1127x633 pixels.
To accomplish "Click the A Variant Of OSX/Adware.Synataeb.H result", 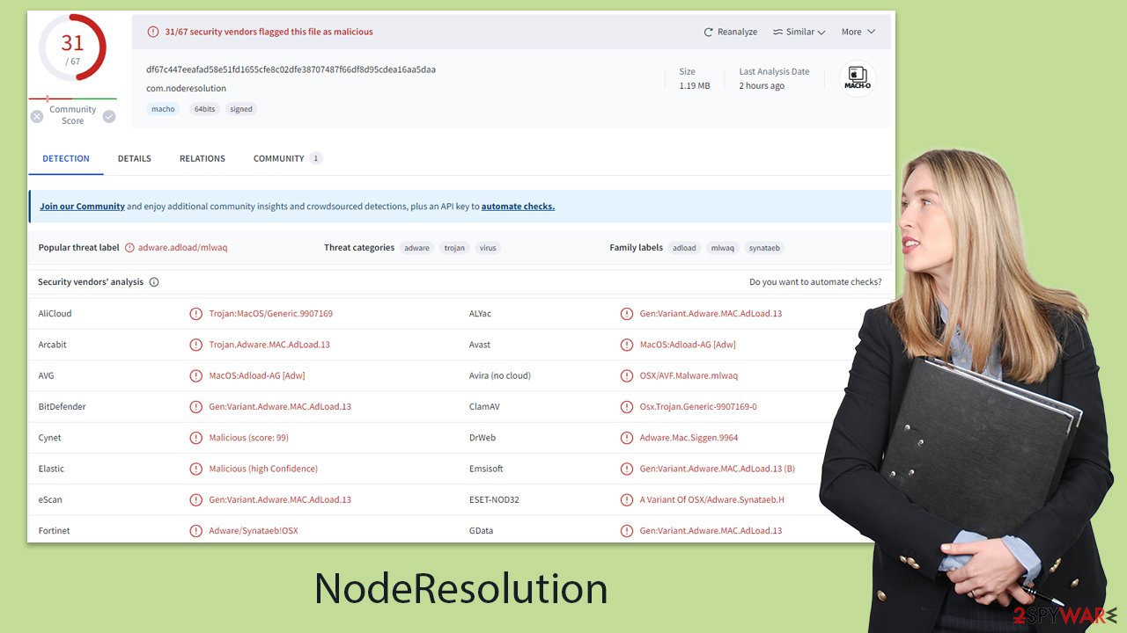I will click(x=712, y=499).
